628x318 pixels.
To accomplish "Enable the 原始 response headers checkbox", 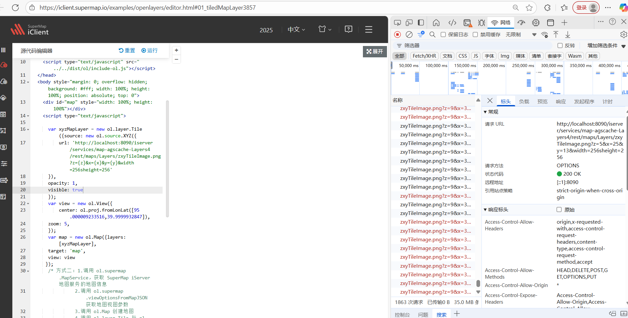I will pyautogui.click(x=559, y=210).
